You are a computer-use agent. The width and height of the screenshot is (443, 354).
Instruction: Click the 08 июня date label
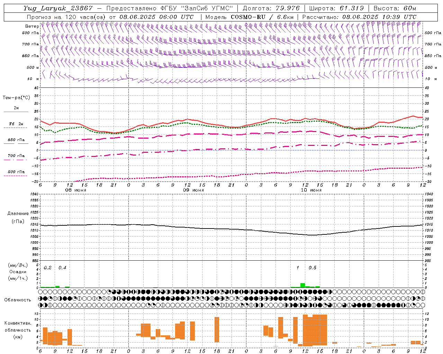76,190
